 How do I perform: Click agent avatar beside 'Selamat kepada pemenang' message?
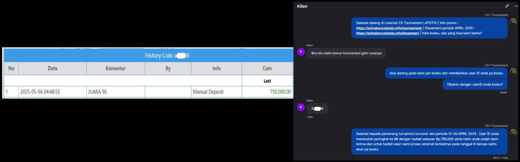coord(513,132)
